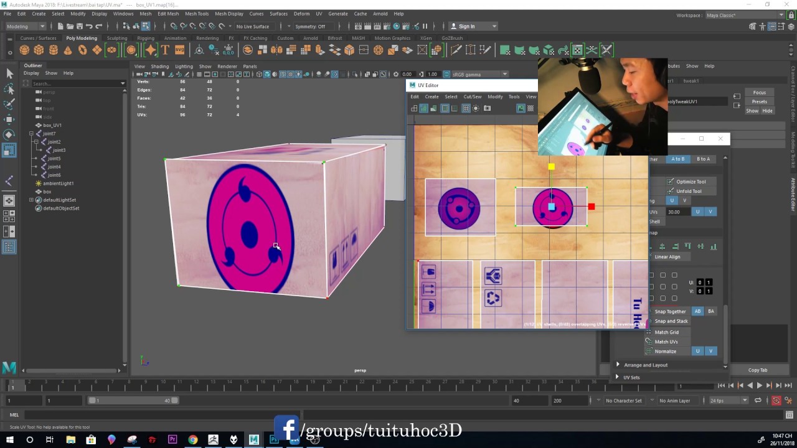Select the B to A transfer direction
The image size is (797, 448).
(x=703, y=159)
